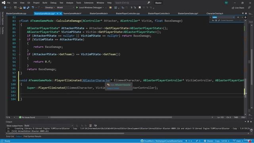Toggle match whole word in find box
Screen dimensions: 254x143
point(216,20)
